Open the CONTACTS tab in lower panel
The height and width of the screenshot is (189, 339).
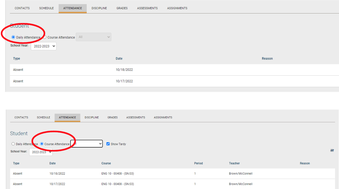21,118
